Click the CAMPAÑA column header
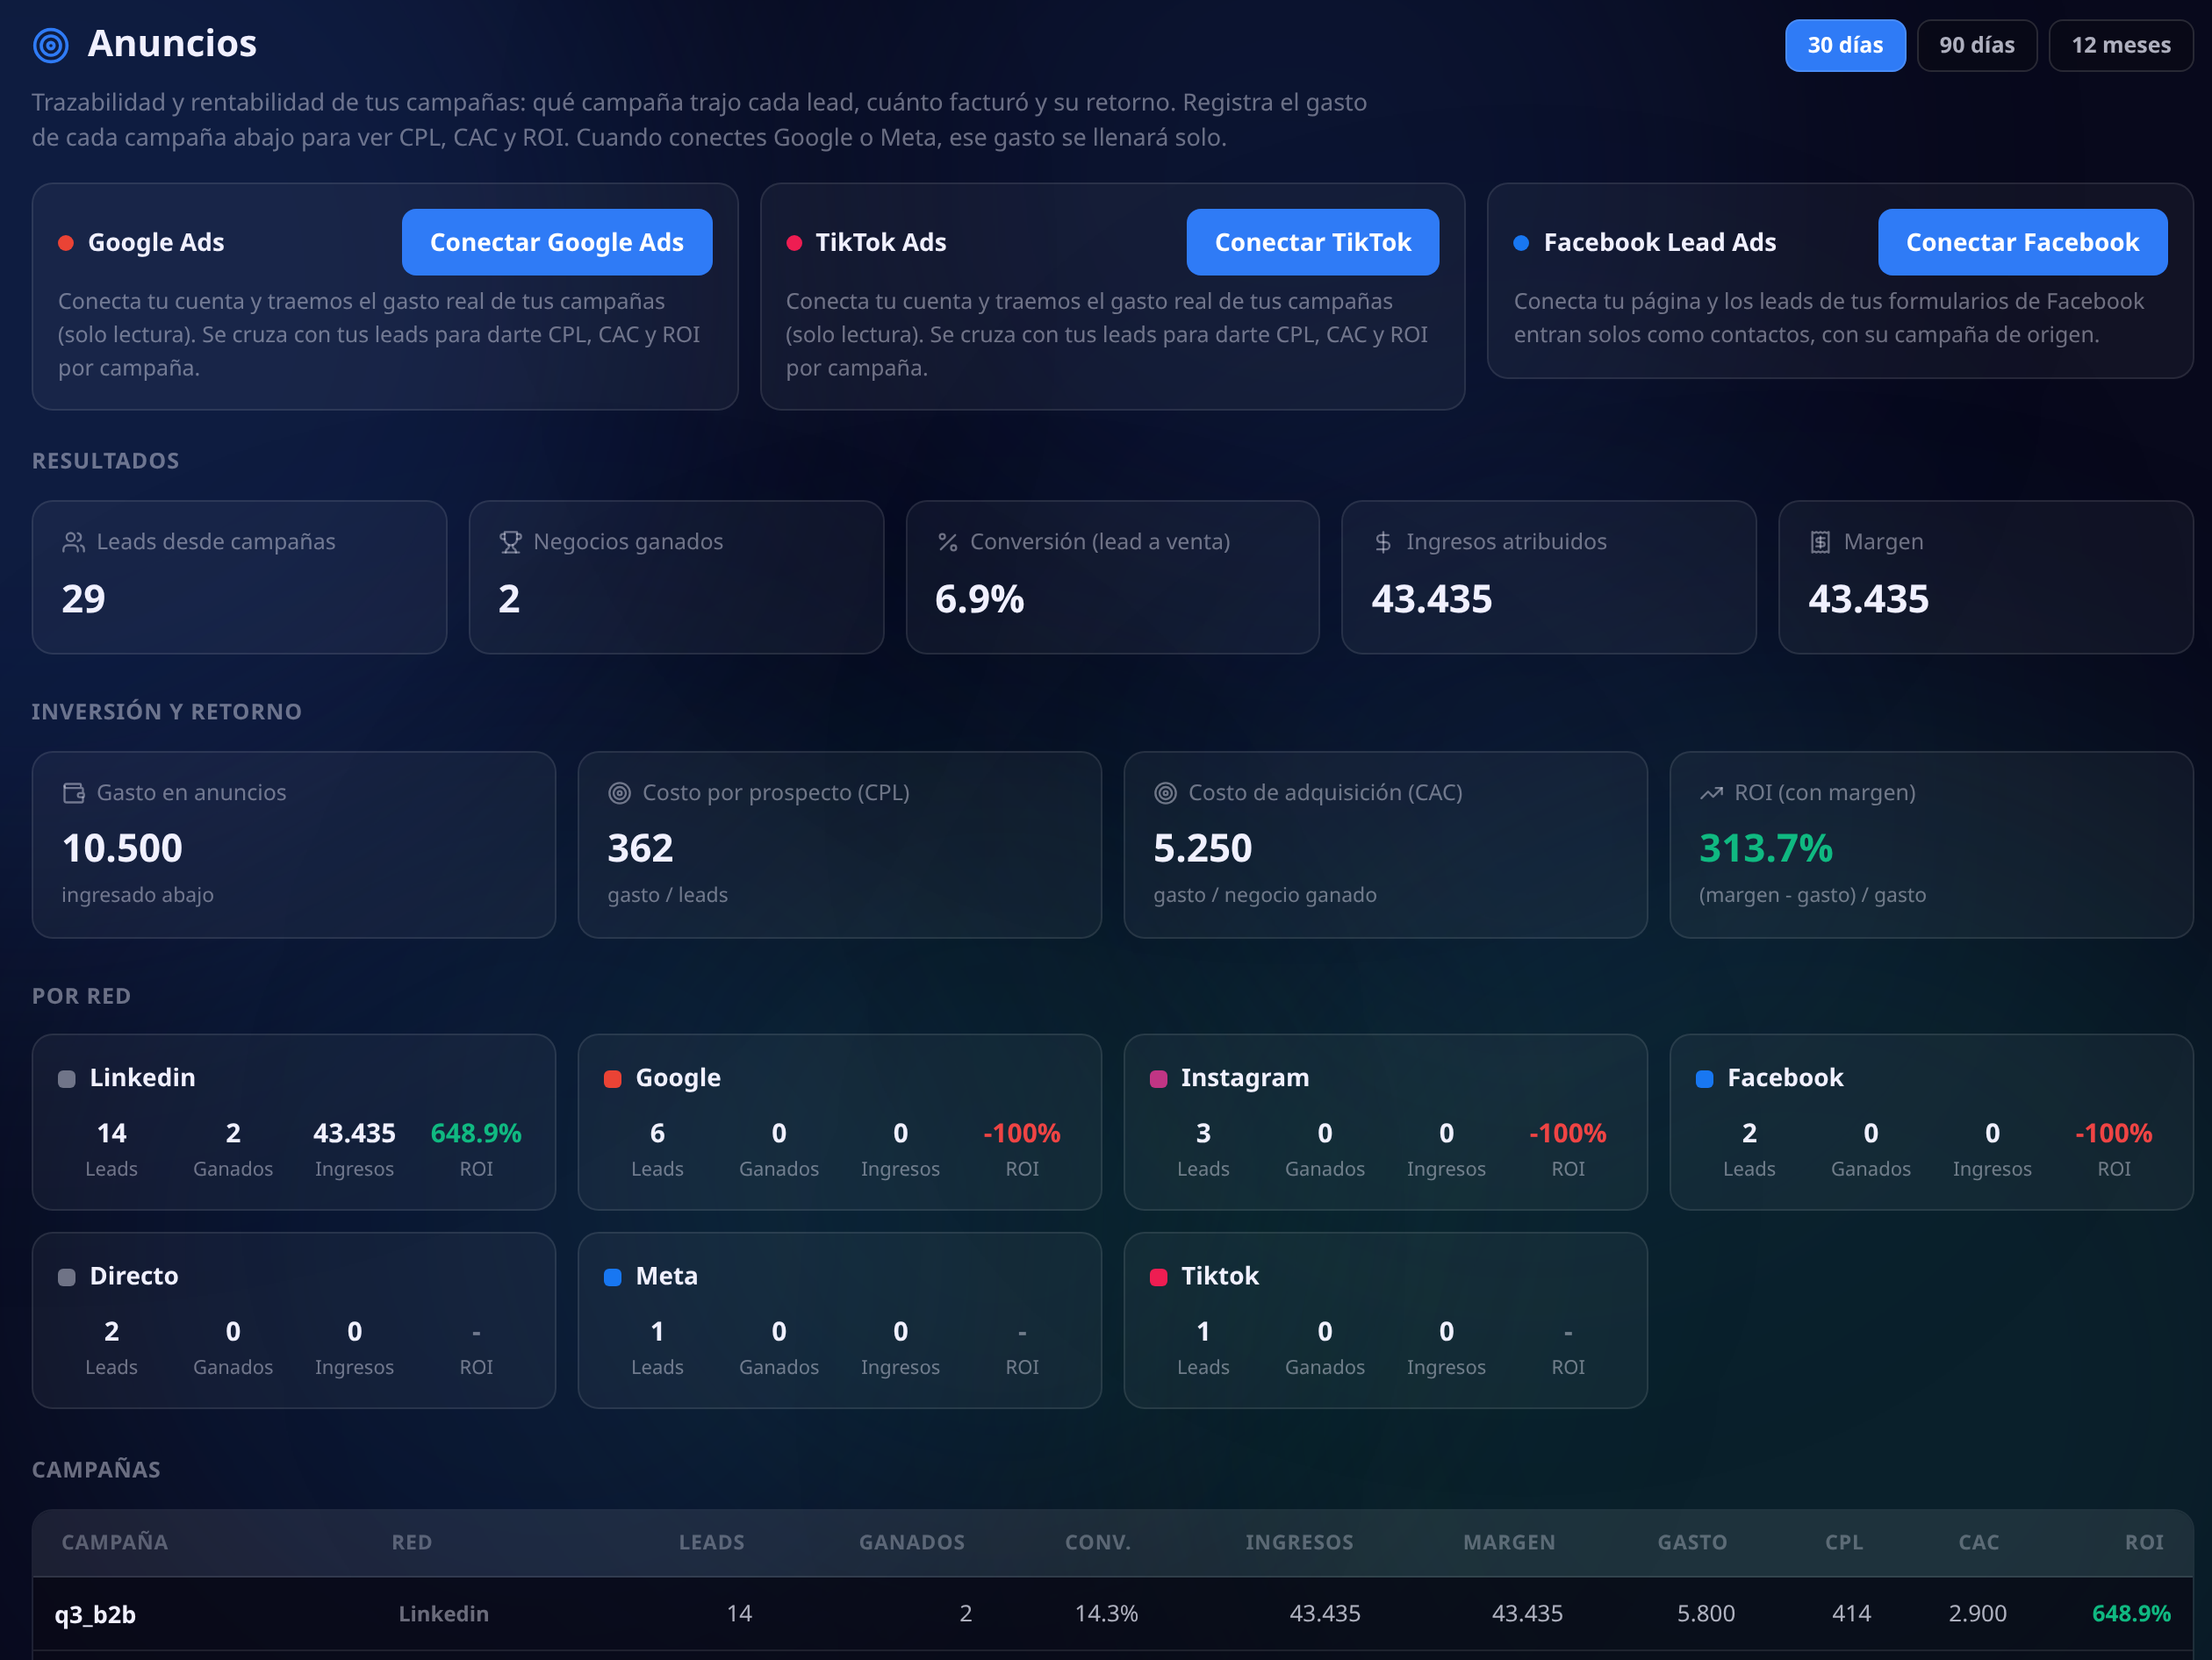Viewport: 2212px width, 1660px height. click(x=115, y=1542)
